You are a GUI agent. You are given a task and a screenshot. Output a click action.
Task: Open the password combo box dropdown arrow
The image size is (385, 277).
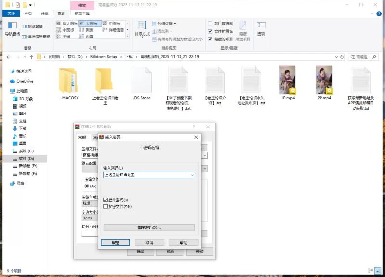pyautogui.click(x=192, y=175)
